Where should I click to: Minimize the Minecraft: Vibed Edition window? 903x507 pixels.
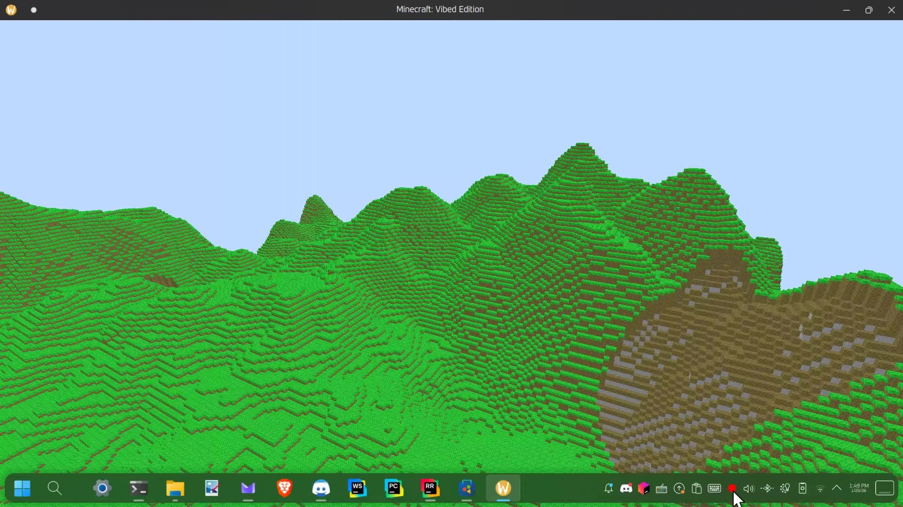point(846,10)
